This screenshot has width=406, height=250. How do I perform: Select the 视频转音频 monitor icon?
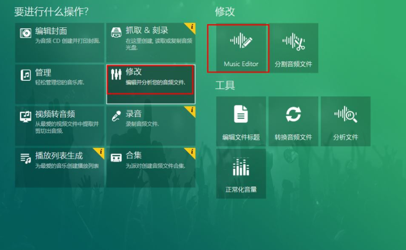pos(25,117)
